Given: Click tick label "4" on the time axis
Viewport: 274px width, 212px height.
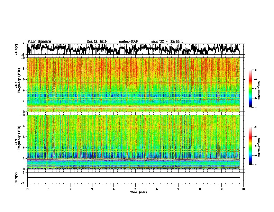Looking at the screenshot, I should pos(114,189).
